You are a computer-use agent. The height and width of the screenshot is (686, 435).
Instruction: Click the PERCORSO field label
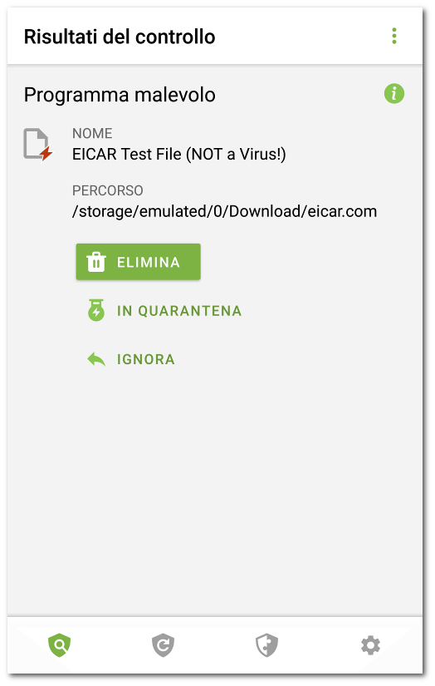(x=107, y=190)
